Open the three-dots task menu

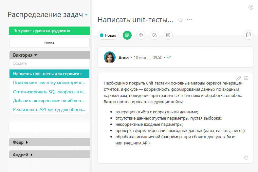pos(189,19)
